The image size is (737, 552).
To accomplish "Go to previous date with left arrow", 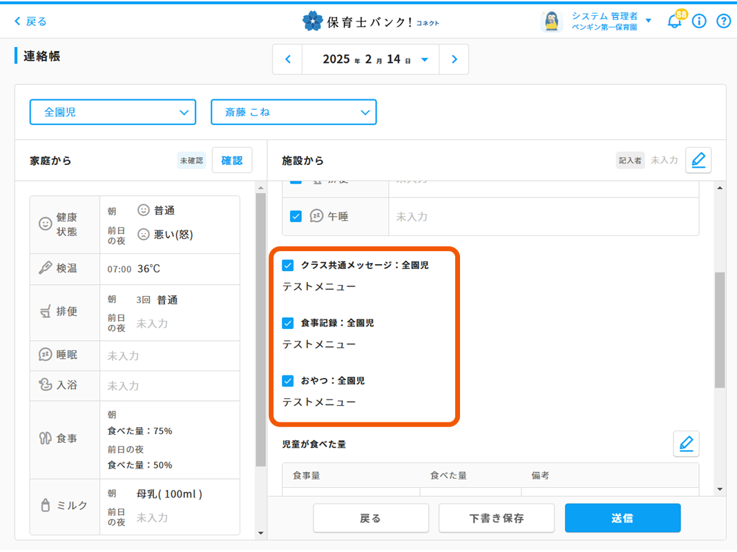I will 288,59.
